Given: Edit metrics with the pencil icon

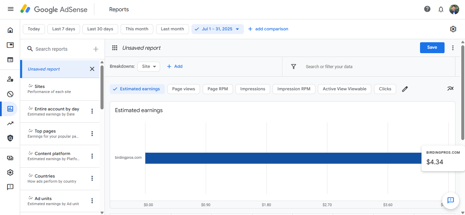Looking at the screenshot, I should 405,89.
